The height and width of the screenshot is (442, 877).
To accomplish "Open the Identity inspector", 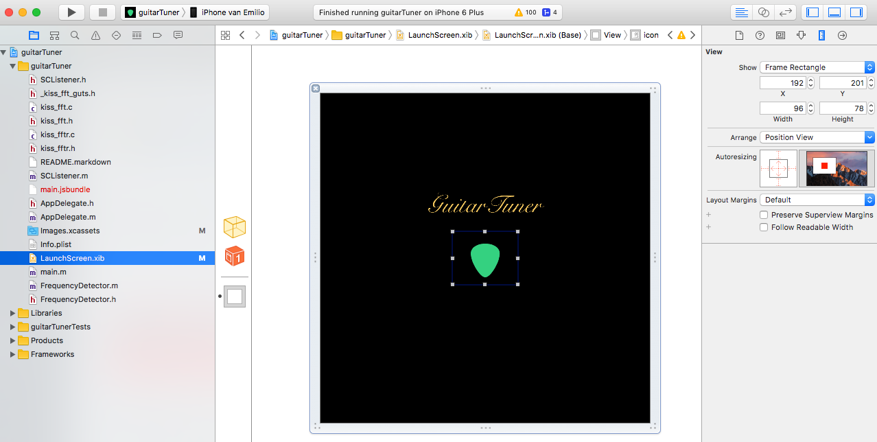I will [780, 35].
